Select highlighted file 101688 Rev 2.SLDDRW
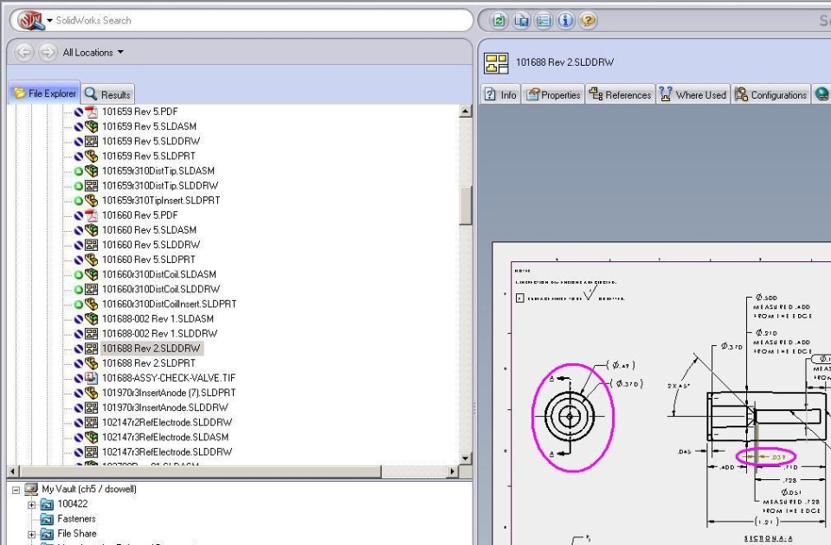Image resolution: width=831 pixels, height=545 pixels. click(x=151, y=349)
